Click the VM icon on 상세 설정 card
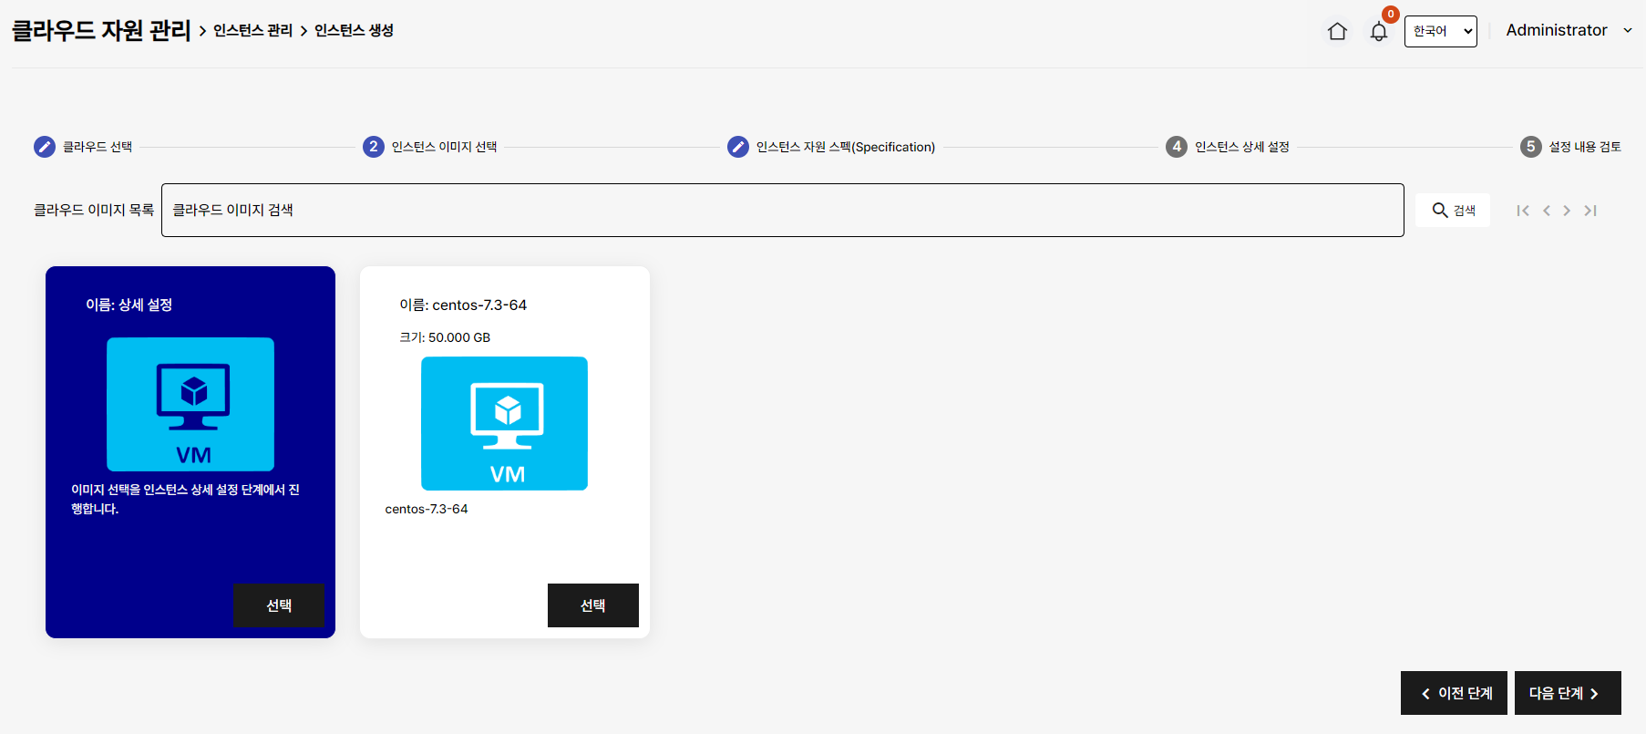Image resolution: width=1646 pixels, height=734 pixels. [190, 404]
